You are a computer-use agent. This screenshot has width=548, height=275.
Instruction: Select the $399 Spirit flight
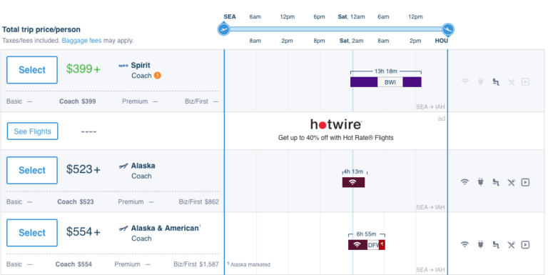coord(32,70)
